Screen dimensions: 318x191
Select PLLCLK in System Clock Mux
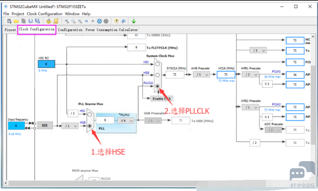point(157,86)
